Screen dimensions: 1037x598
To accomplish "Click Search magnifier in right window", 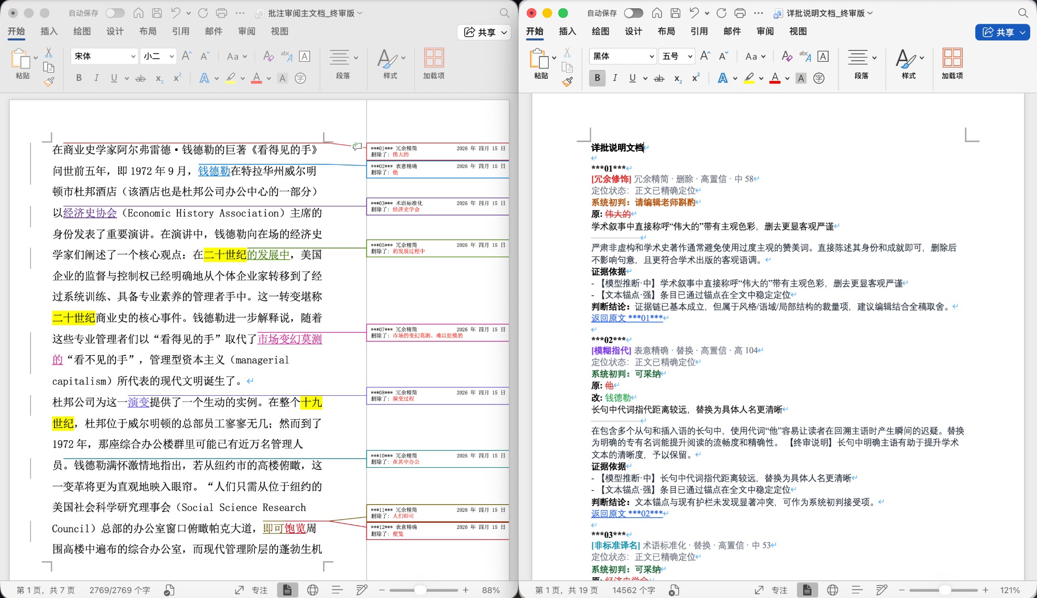I will tap(1023, 13).
